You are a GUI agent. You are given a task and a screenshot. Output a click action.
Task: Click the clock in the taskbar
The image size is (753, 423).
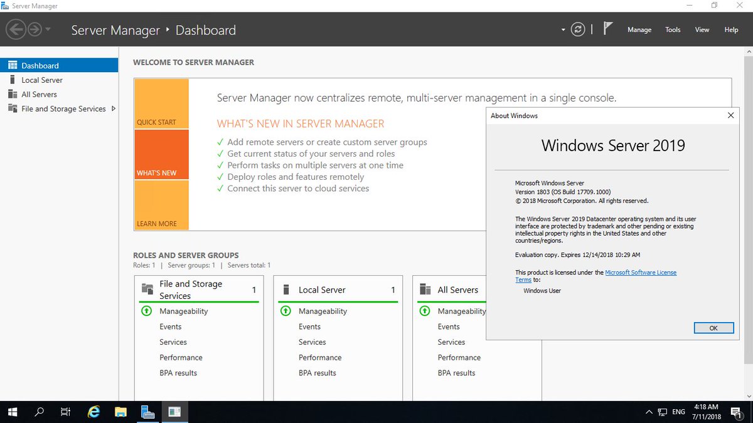pos(707,412)
